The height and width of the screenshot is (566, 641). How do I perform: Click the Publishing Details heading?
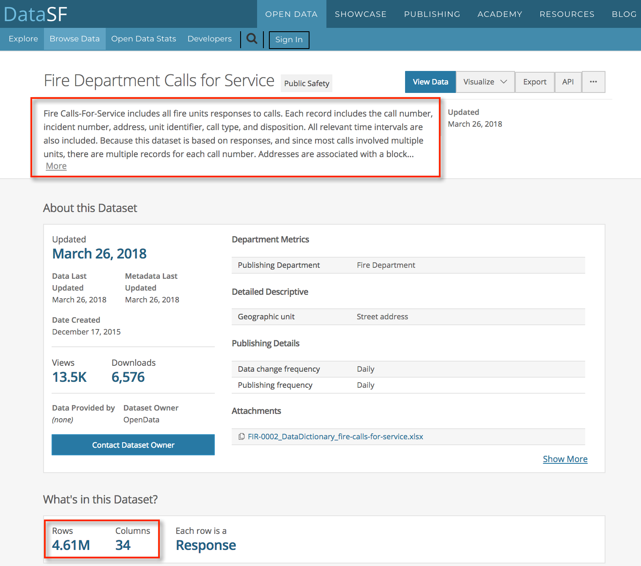(266, 343)
